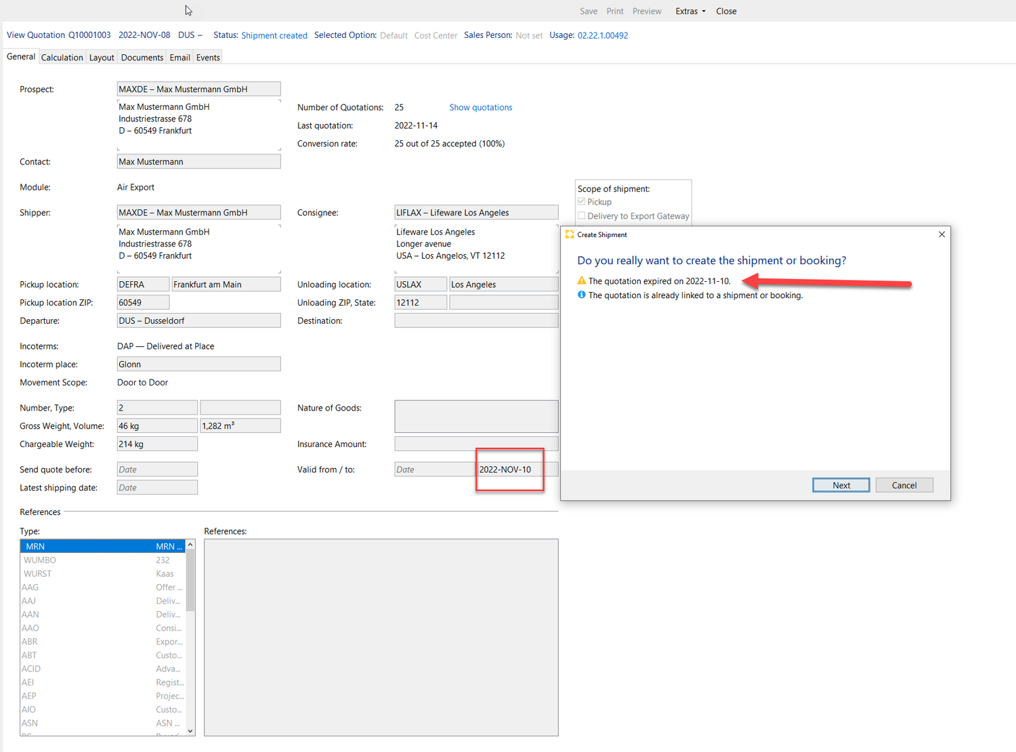Image resolution: width=1016 pixels, height=752 pixels.
Task: Click Gross Weight field 46 kg
Action: [x=157, y=425]
